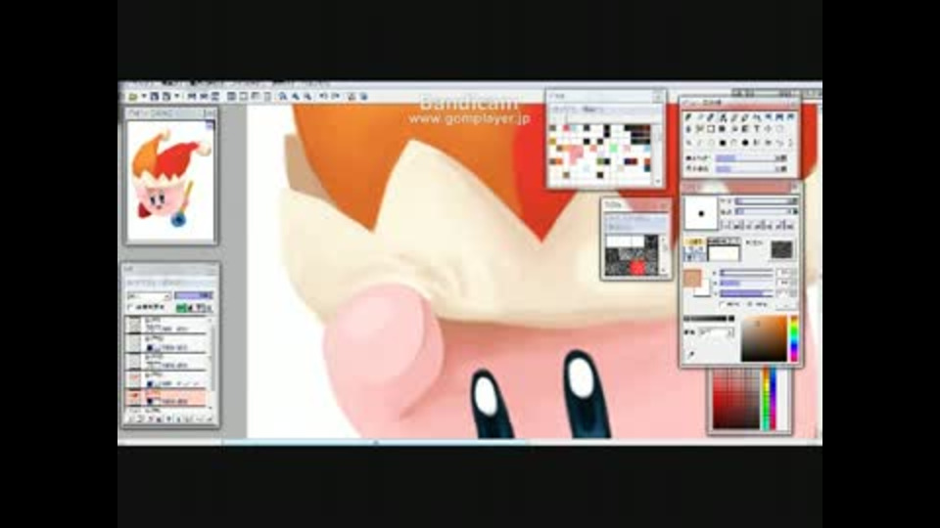The image size is (940, 528).
Task: Click the swatch palette scroll-down arrow
Action: 658,181
